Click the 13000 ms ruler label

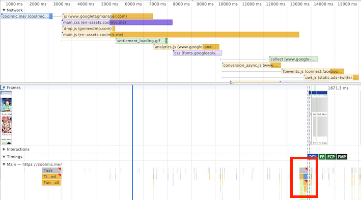tap(299, 4)
